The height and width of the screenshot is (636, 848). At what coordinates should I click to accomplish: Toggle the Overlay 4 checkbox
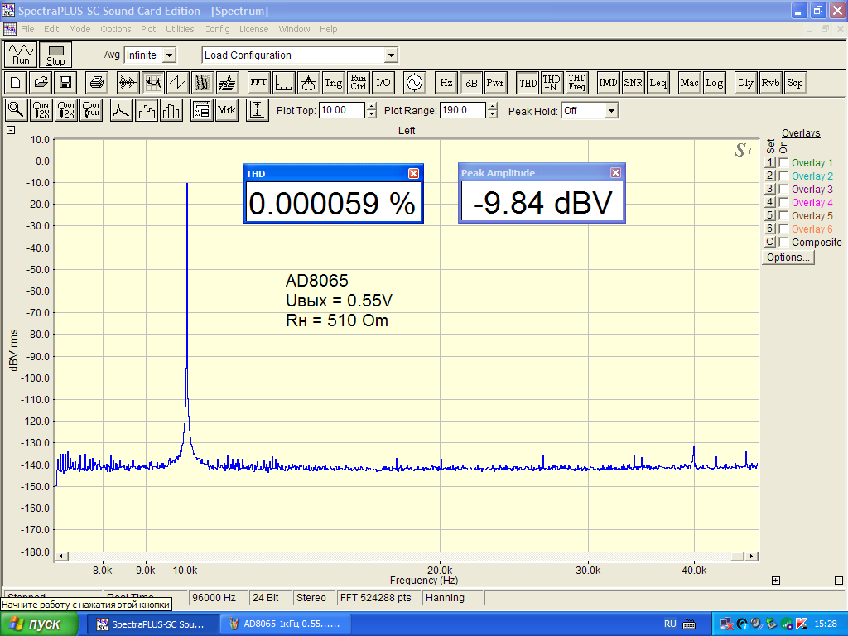(x=783, y=203)
